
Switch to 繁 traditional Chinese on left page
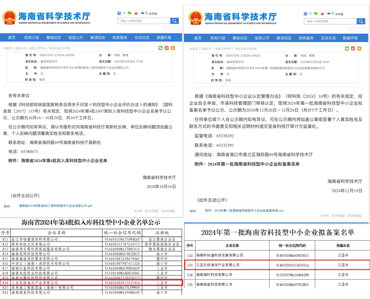(124, 13)
